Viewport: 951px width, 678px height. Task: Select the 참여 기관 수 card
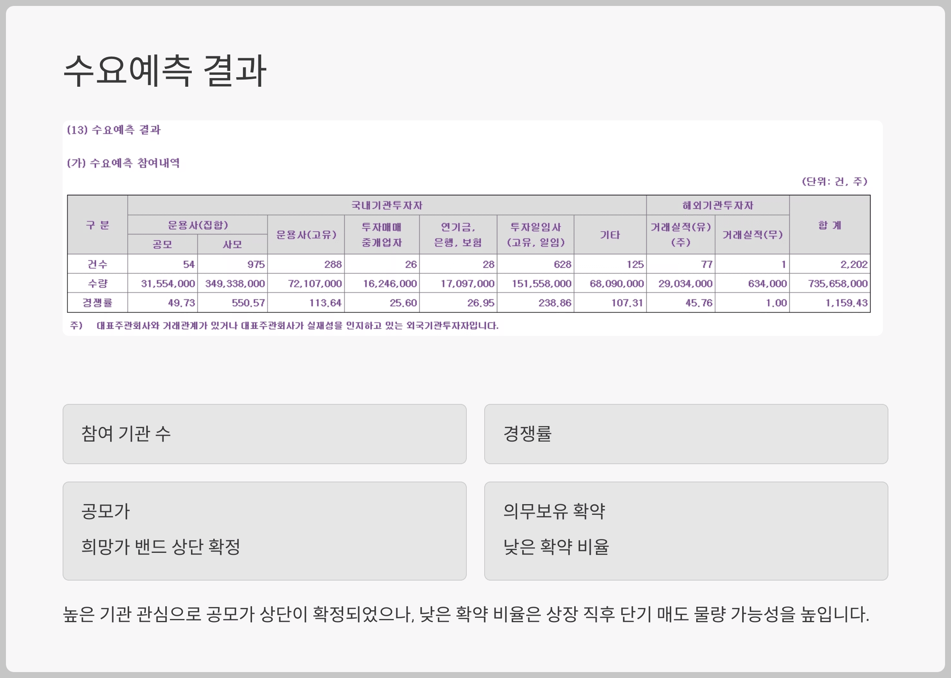264,433
